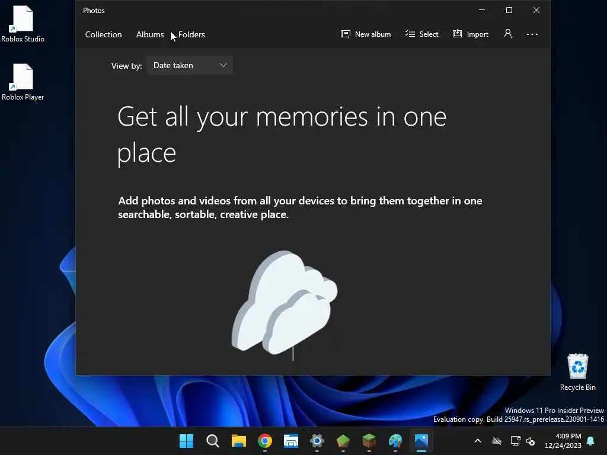This screenshot has height=455, width=607.
Task: Open Google Chrome from the taskbar
Action: click(x=265, y=441)
